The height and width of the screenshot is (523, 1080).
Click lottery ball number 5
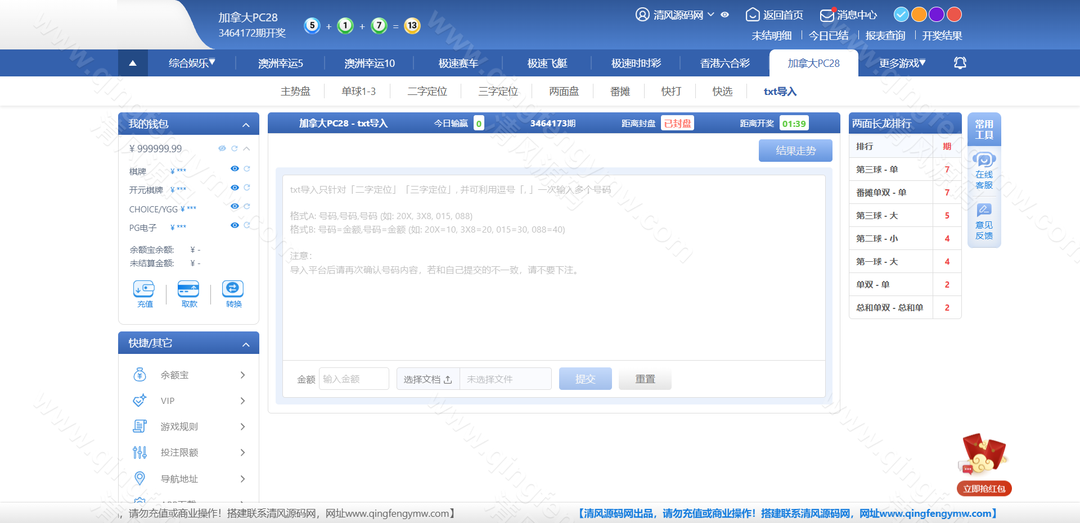tap(312, 25)
